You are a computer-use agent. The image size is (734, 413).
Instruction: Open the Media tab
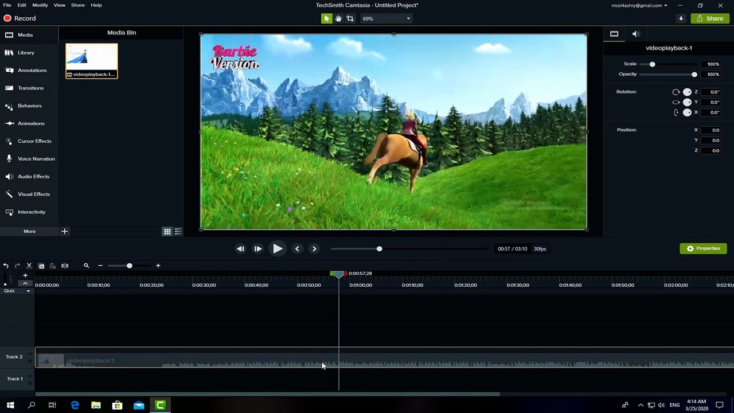click(29, 35)
